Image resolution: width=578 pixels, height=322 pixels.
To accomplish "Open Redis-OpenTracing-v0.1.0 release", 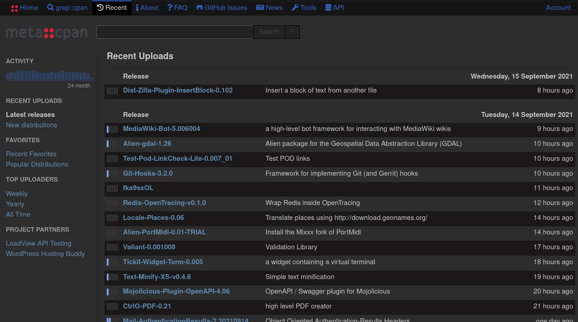I will pos(165,203).
